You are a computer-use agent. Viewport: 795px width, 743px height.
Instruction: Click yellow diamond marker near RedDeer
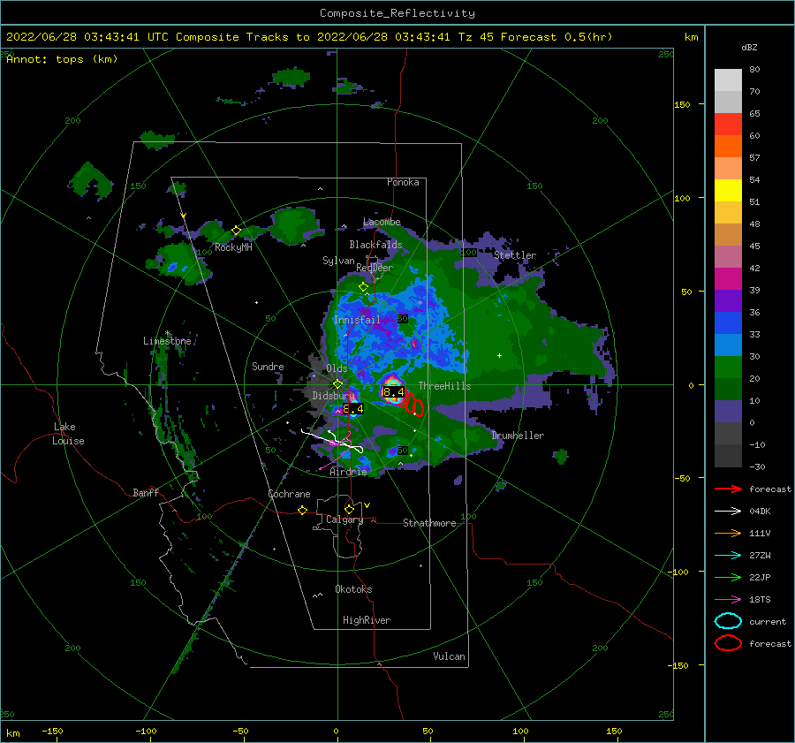[x=363, y=287]
